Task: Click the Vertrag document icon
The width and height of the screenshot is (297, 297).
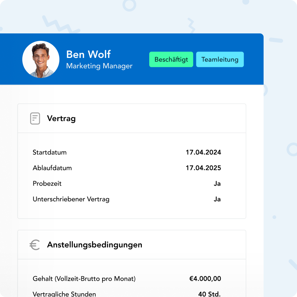Action: 35,118
